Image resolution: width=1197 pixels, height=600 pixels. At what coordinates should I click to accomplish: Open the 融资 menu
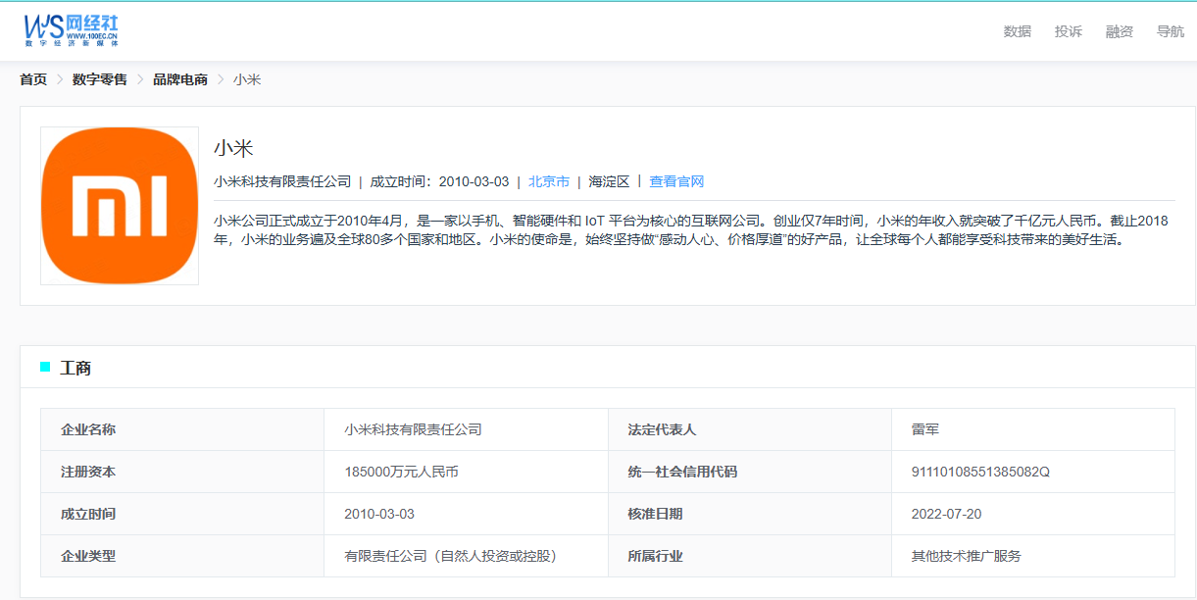pyautogui.click(x=1120, y=31)
